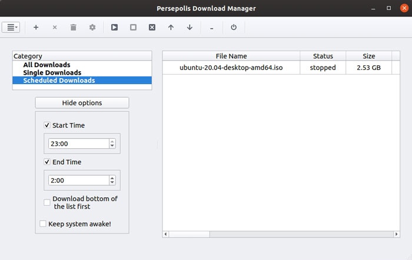Stop the queue with square icon
The height and width of the screenshot is (260, 412).
[x=133, y=27]
